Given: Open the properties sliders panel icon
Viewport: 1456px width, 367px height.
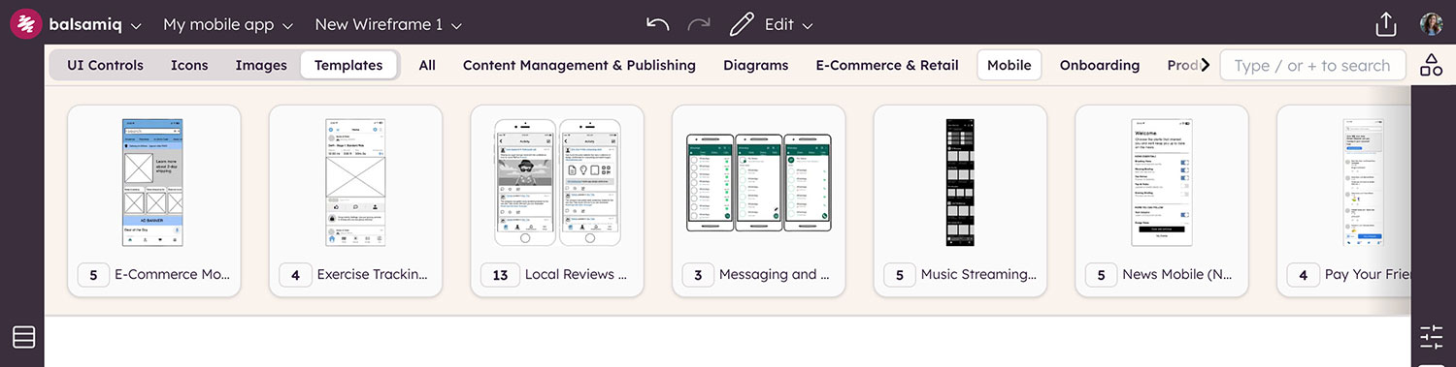Looking at the screenshot, I should (x=1432, y=337).
